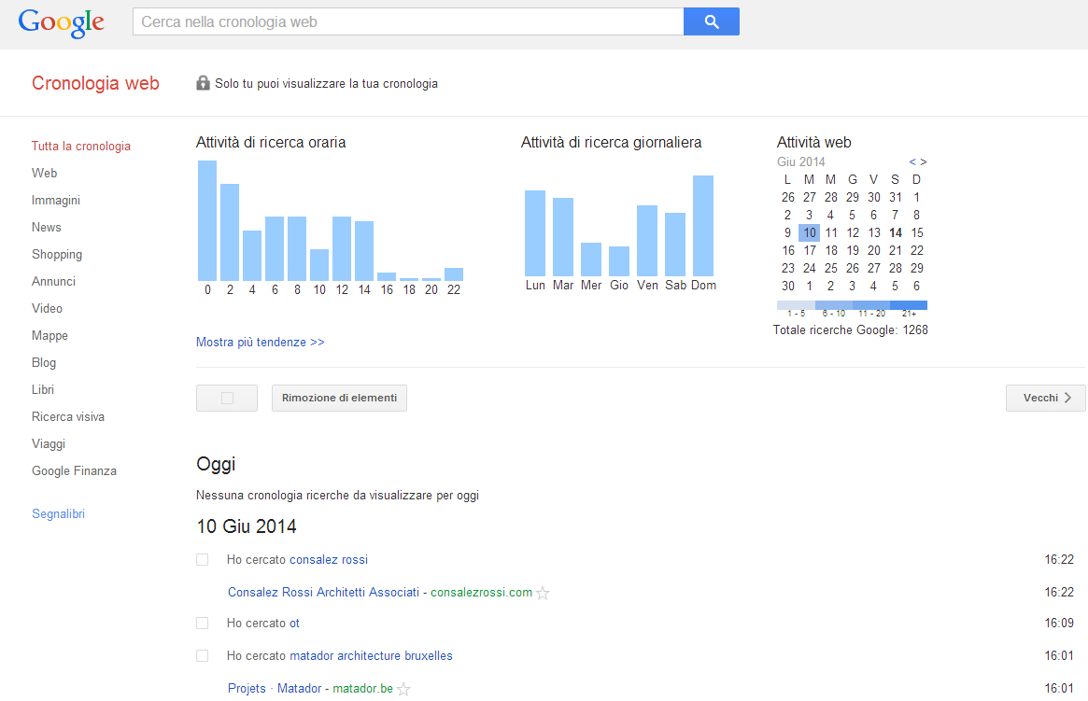
Task: Click Rimozione di elementi button
Action: click(x=339, y=398)
